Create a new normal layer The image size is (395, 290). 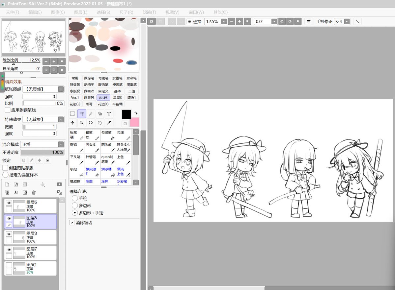7,184
